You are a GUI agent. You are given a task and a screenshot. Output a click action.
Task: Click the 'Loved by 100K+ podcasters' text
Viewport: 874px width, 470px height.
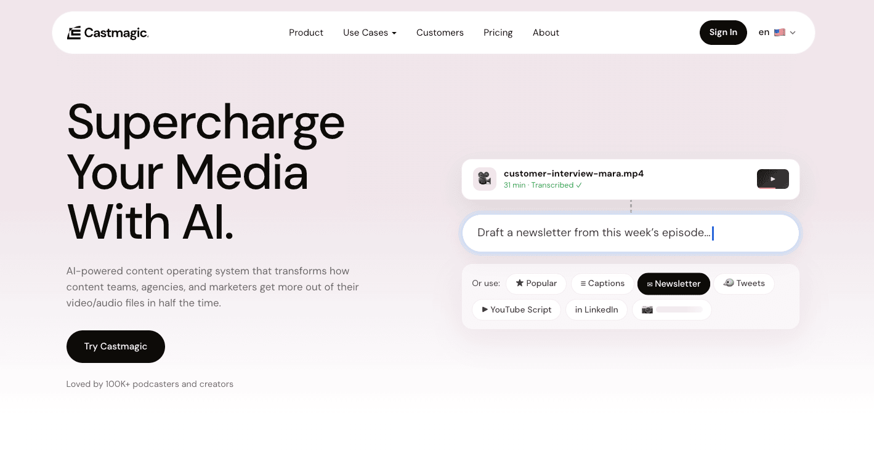click(150, 384)
